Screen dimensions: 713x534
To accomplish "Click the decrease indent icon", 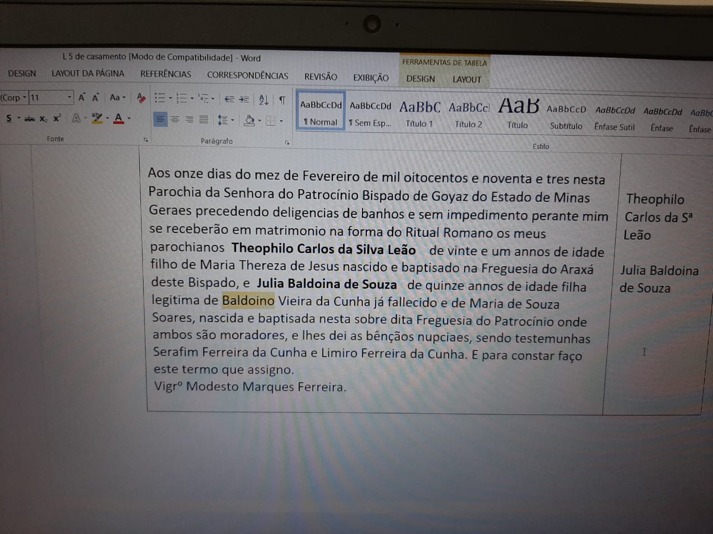I will 229,99.
